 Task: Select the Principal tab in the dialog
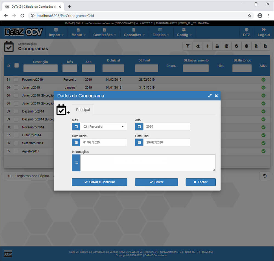click(x=83, y=110)
